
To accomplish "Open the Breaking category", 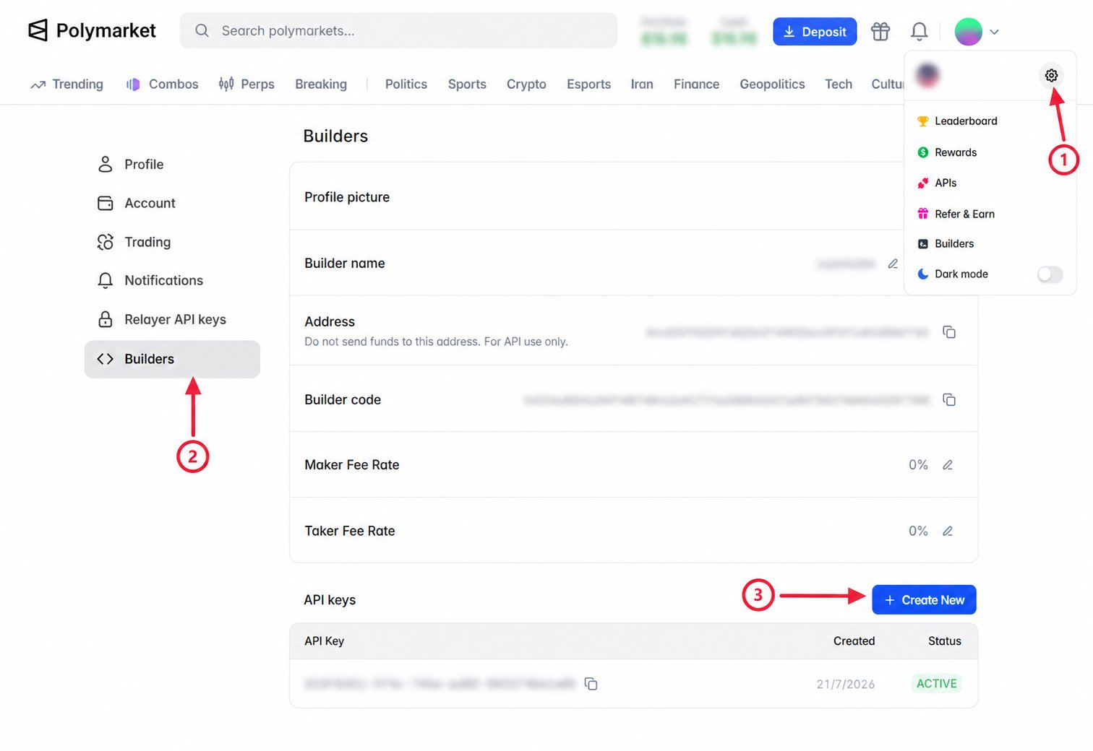I will [x=321, y=84].
